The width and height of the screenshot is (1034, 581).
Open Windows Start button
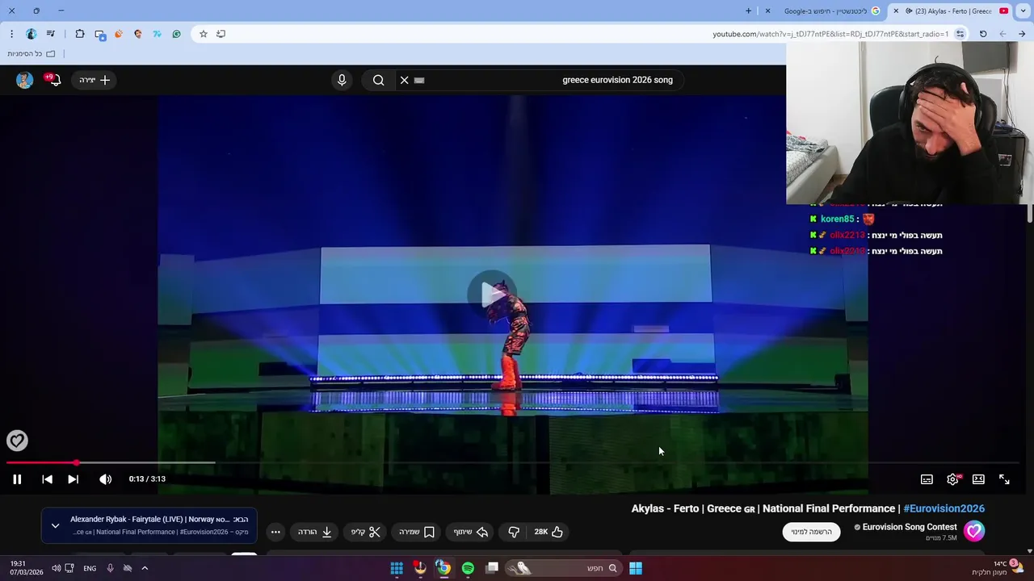point(636,568)
